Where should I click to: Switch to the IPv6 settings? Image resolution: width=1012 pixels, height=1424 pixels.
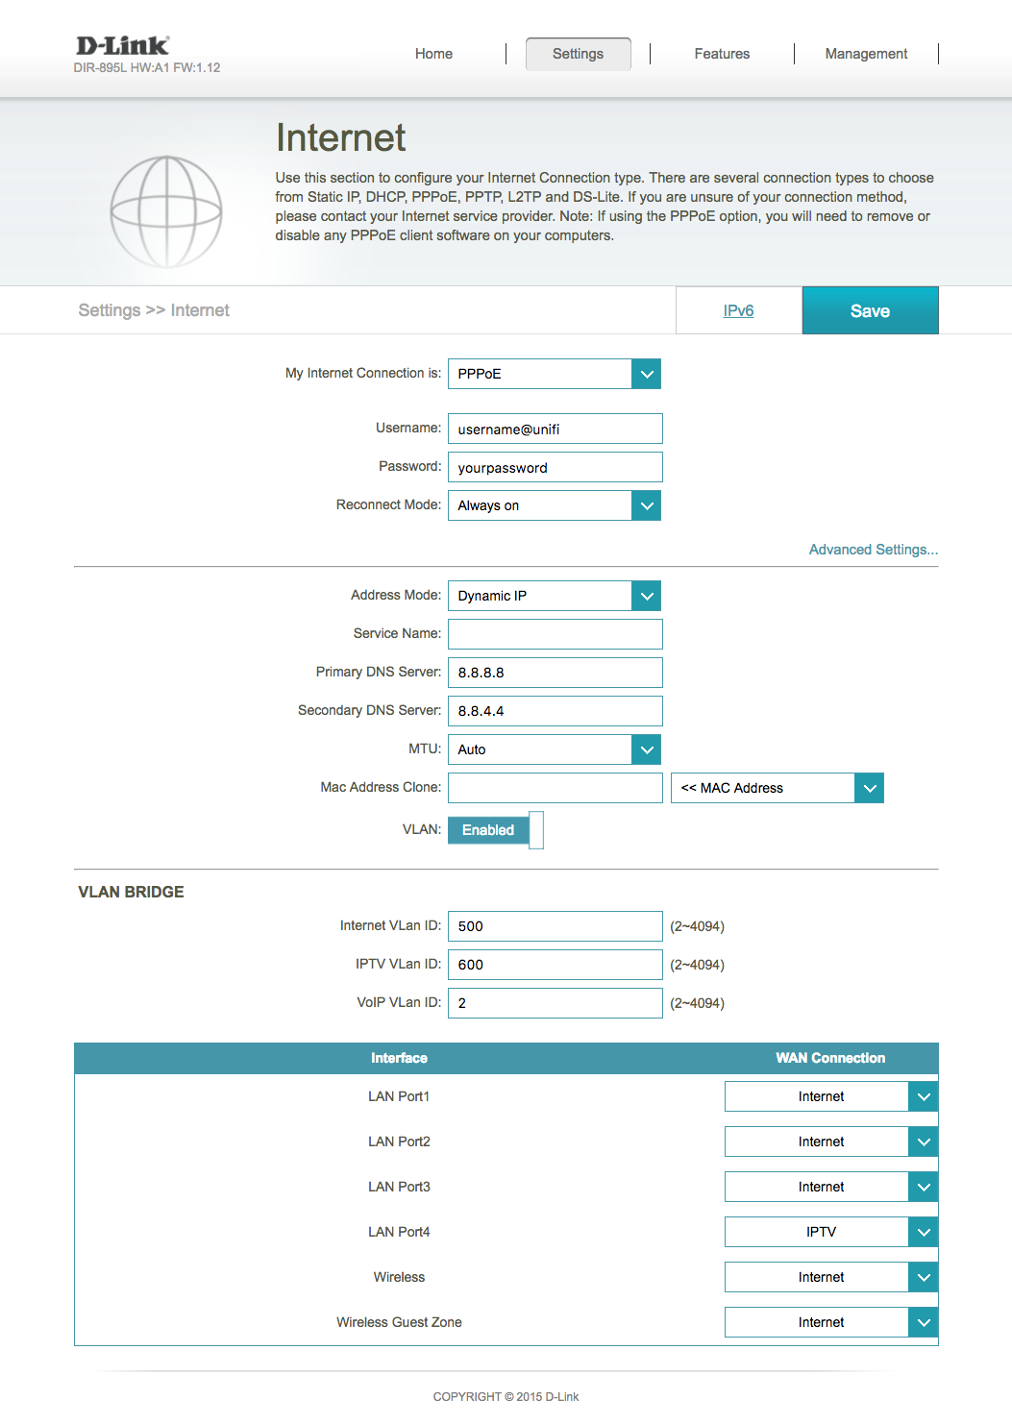click(x=738, y=310)
